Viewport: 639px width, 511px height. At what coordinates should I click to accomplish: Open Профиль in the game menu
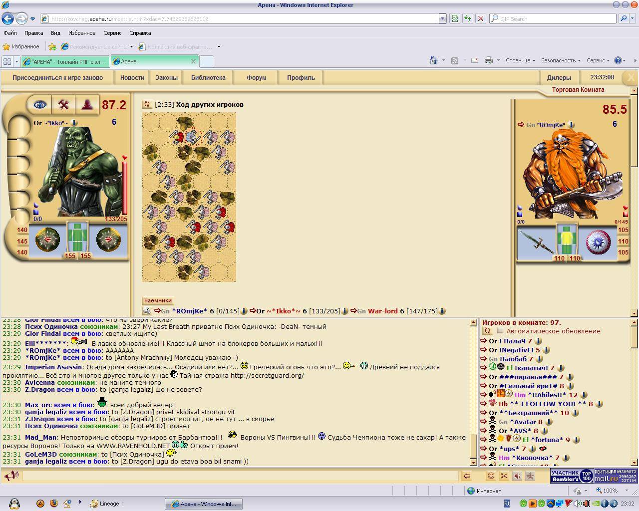point(301,78)
